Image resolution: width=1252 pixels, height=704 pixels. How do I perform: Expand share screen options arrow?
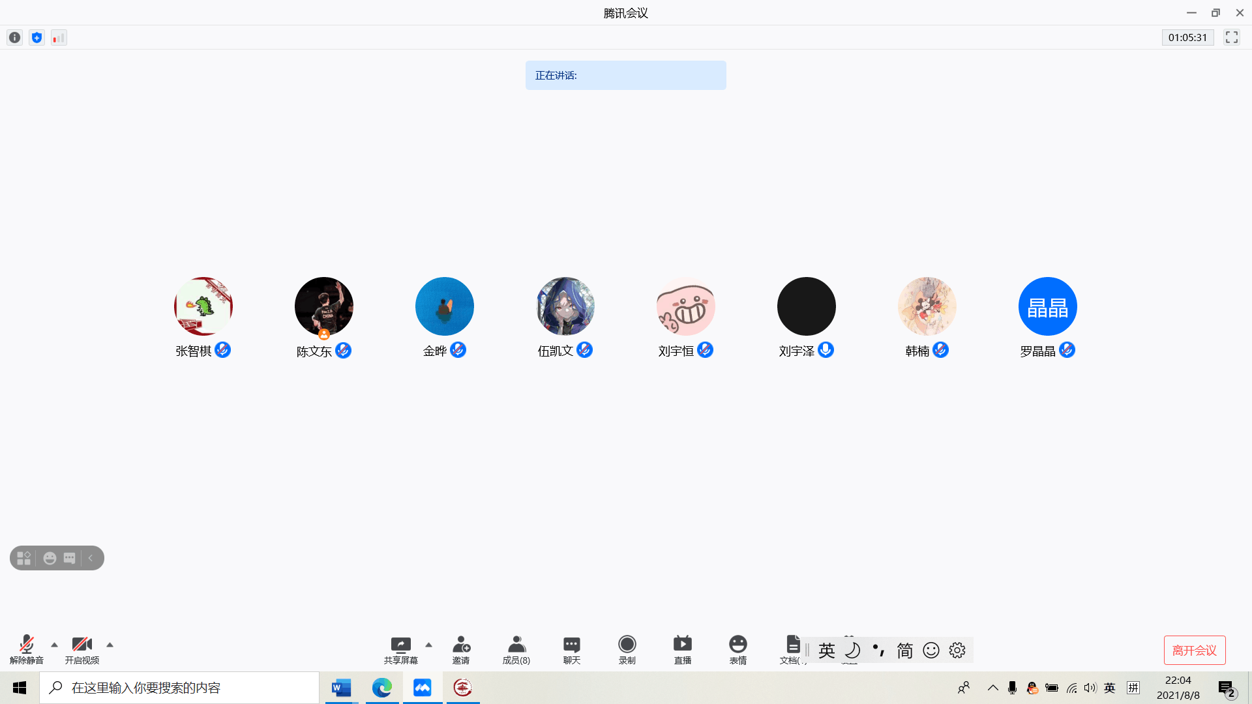(428, 645)
